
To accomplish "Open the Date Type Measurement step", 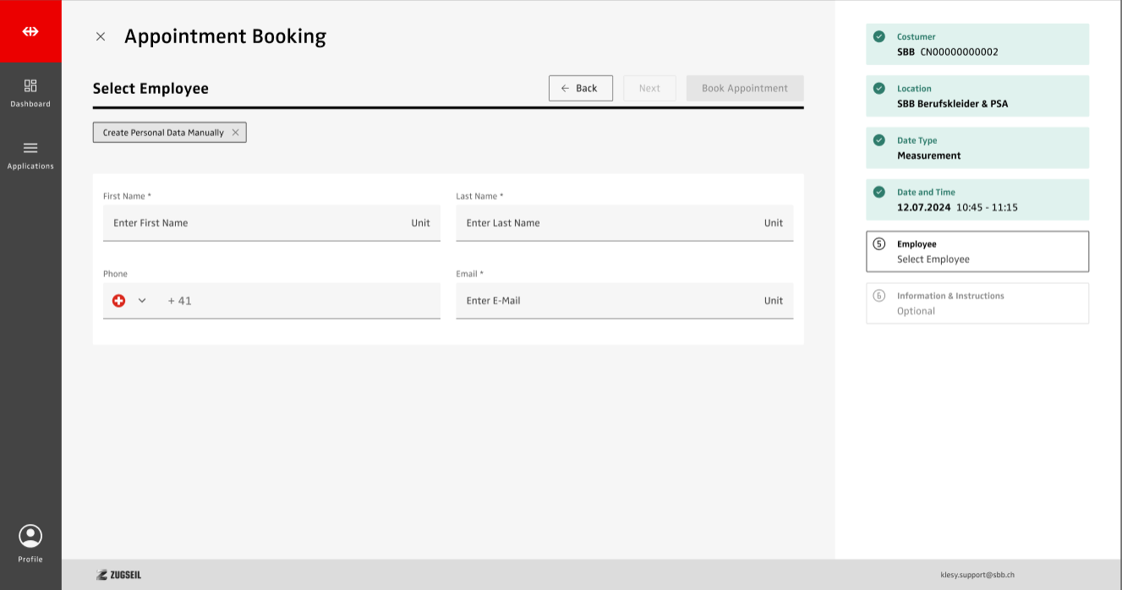I will 977,148.
